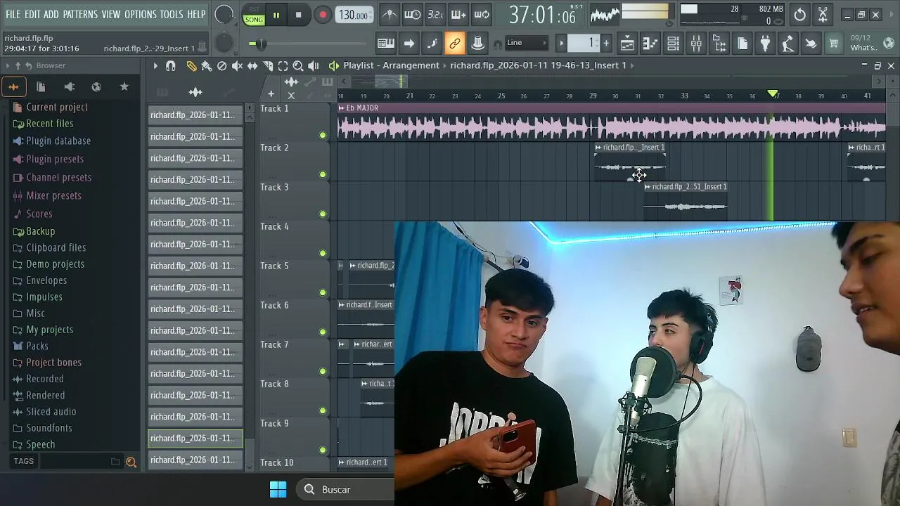Select the Delete tool in playlist
This screenshot has width=900, height=506.
click(x=221, y=65)
